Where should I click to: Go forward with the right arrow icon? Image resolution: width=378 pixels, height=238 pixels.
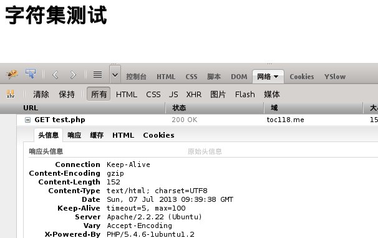point(73,75)
